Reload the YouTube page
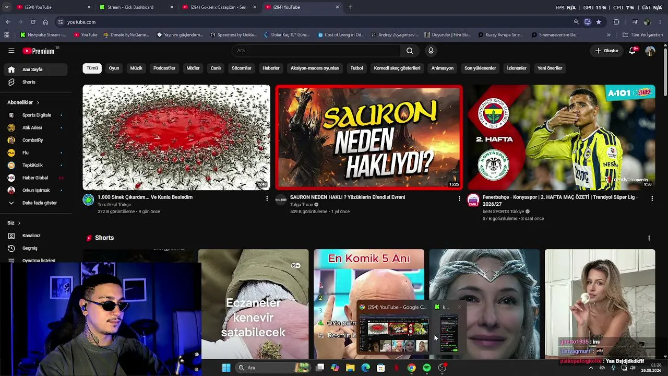The width and height of the screenshot is (668, 376). click(x=33, y=22)
